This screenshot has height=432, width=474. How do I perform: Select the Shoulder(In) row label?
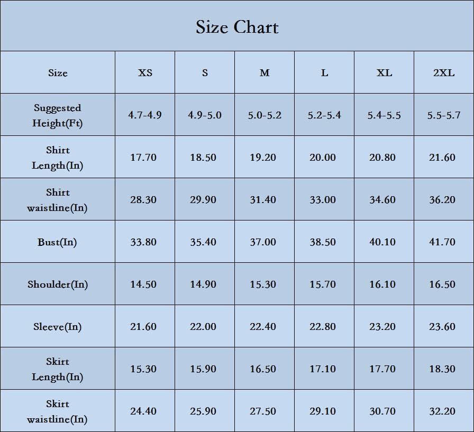pyautogui.click(x=58, y=284)
